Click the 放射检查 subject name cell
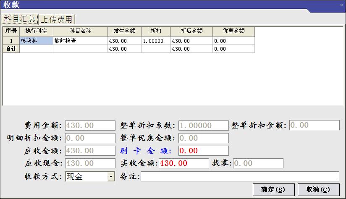 (x=80, y=41)
